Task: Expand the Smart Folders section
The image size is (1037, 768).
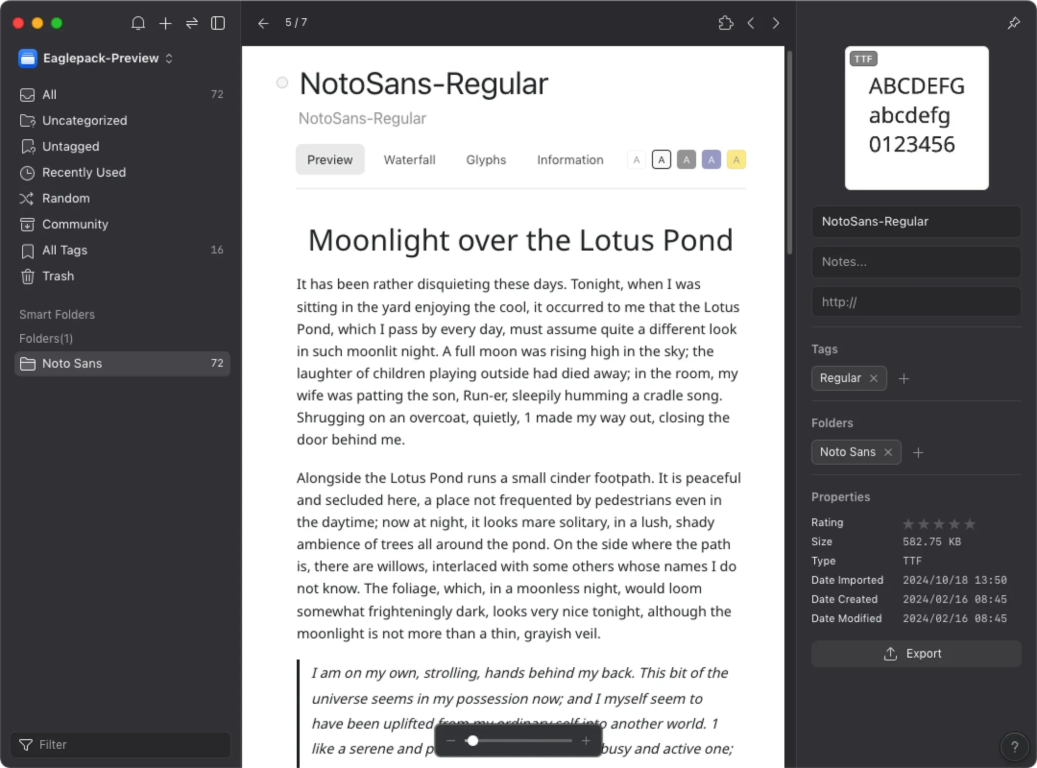Action: [x=57, y=314]
